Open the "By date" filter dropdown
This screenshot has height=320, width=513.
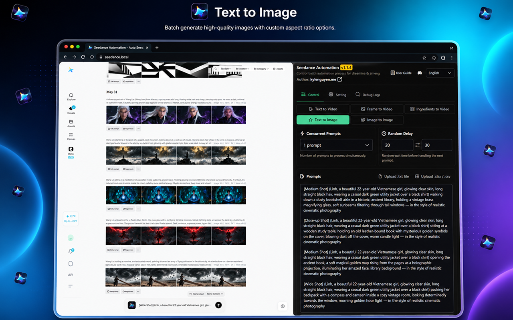click(226, 69)
